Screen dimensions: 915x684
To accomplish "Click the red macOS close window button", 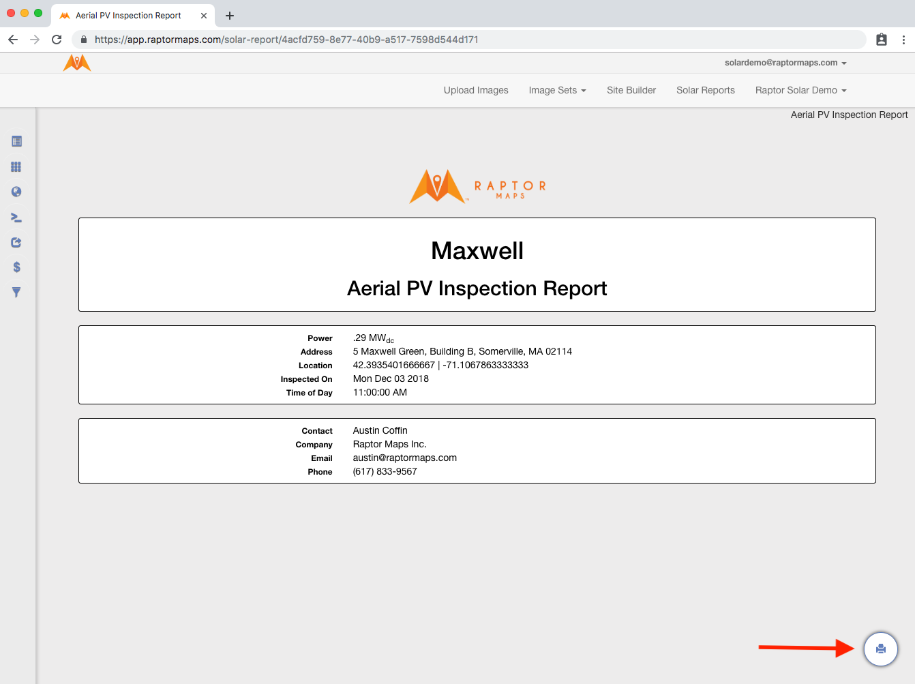I will 11,13.
